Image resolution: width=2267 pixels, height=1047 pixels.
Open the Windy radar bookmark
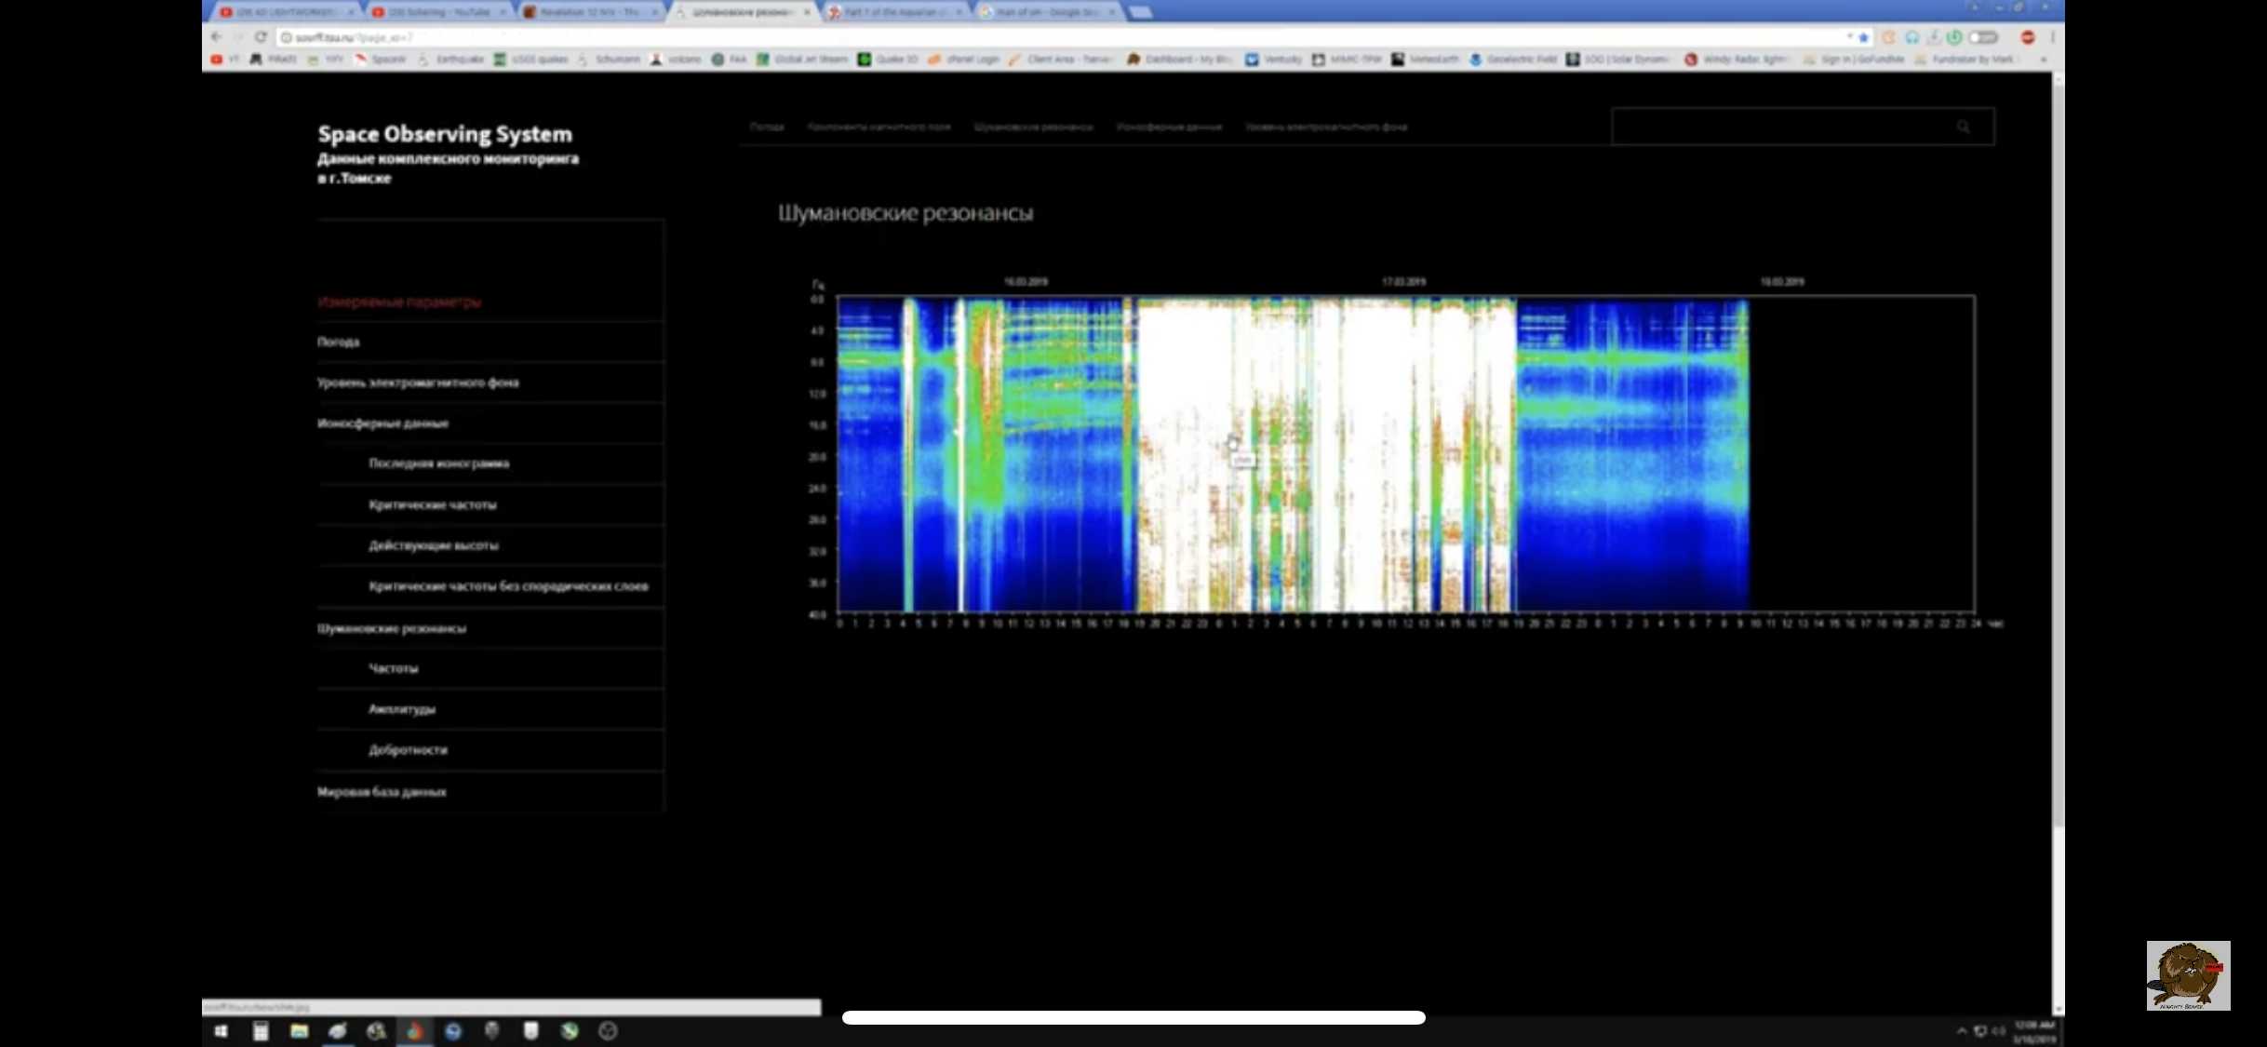tap(1736, 60)
